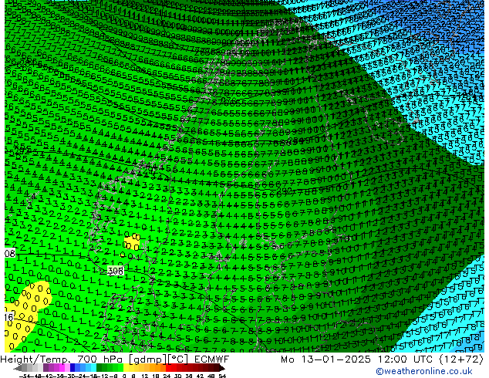Click the small yellow patch near 308 label
The height and width of the screenshot is (378, 489).
click(133, 242)
